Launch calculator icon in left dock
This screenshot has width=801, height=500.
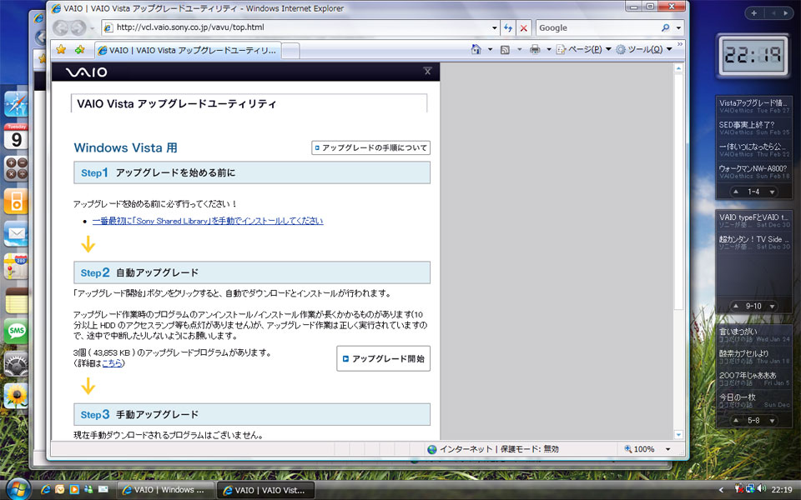coord(16,169)
